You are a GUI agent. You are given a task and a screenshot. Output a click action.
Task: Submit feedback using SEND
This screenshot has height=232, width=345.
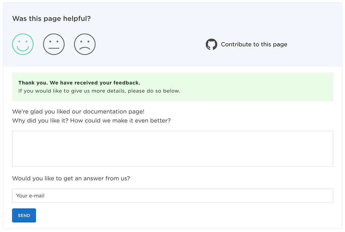24,215
